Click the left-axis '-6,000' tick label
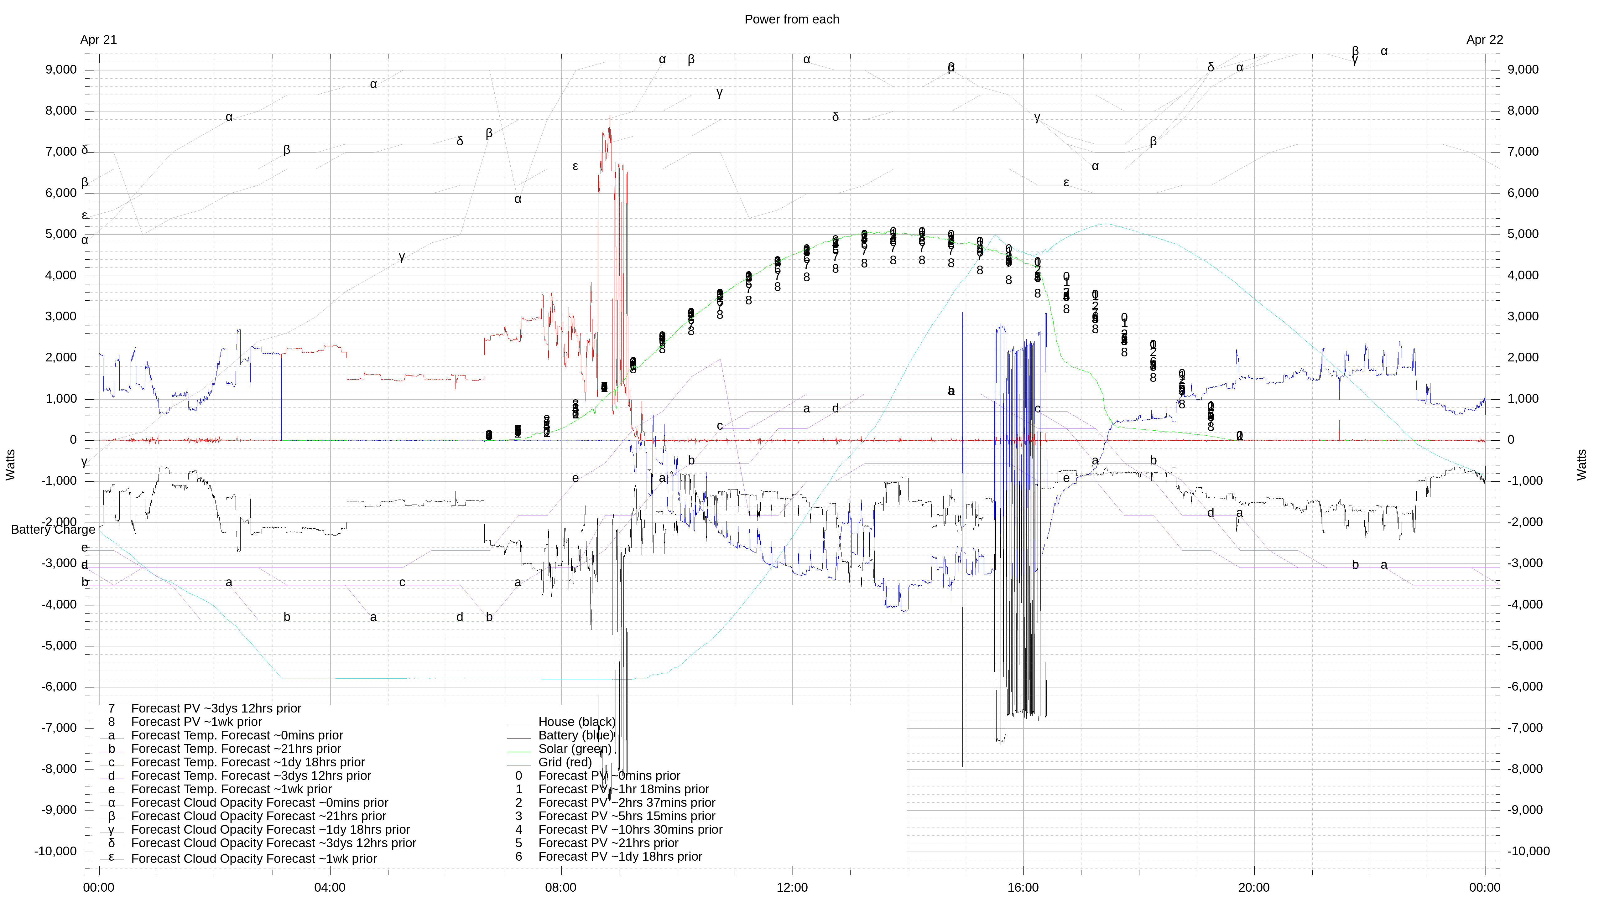The image size is (1604, 902). pyautogui.click(x=59, y=687)
